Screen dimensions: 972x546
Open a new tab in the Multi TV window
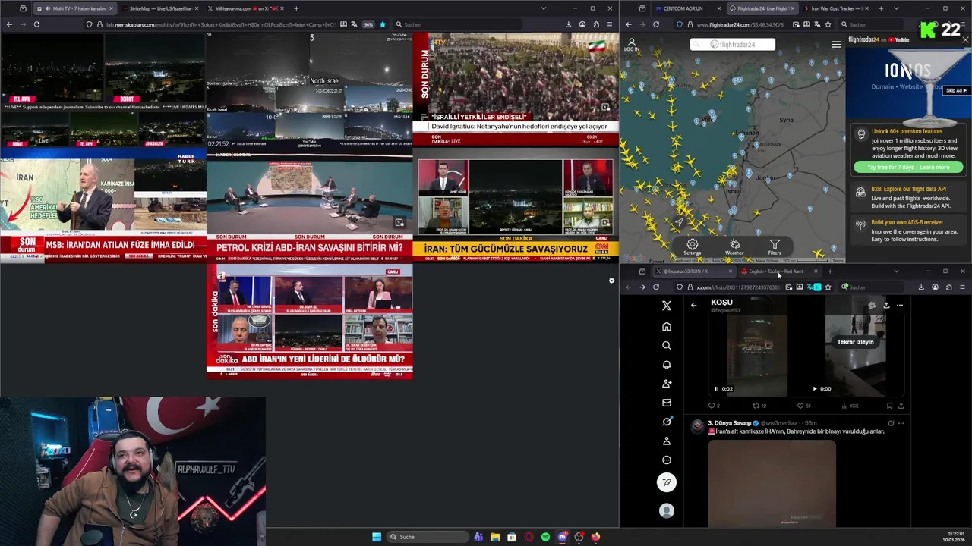click(296, 8)
